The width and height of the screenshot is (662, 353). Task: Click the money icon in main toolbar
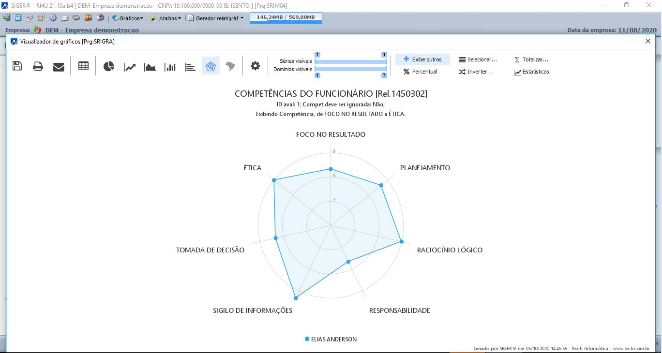[x=76, y=18]
